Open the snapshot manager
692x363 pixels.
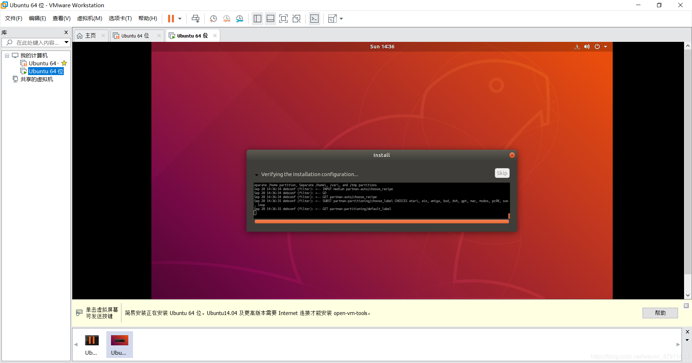pyautogui.click(x=240, y=18)
